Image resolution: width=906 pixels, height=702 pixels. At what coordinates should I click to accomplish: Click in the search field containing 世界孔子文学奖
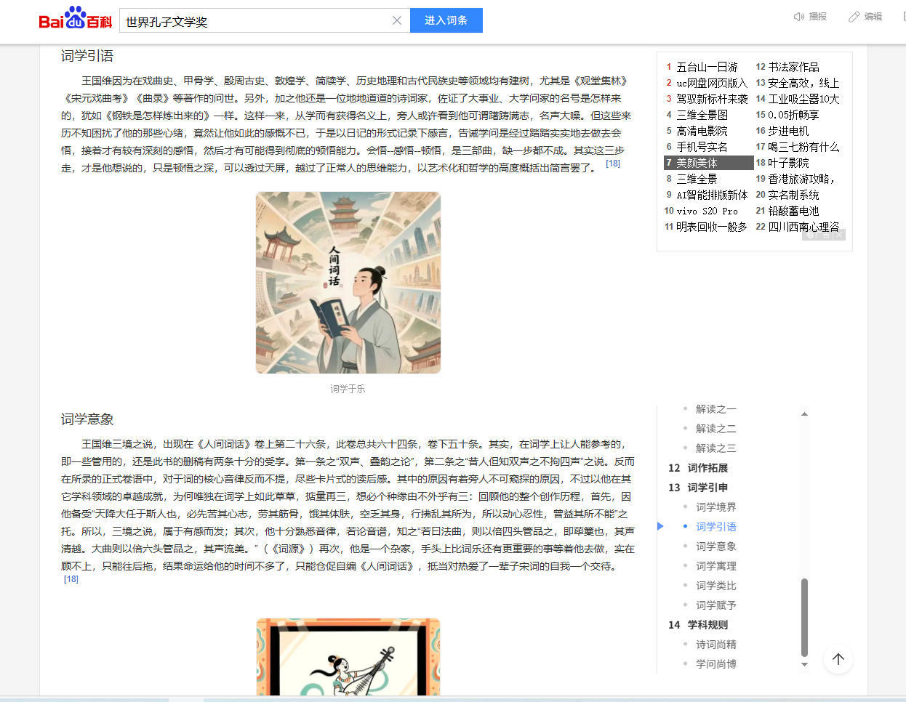(x=254, y=21)
